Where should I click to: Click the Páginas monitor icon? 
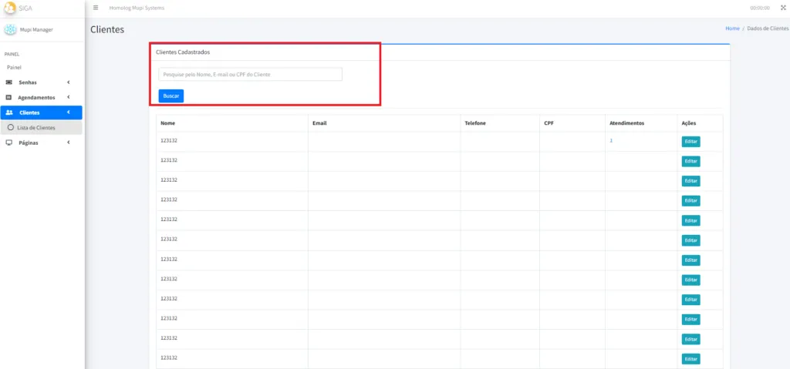[x=9, y=143]
